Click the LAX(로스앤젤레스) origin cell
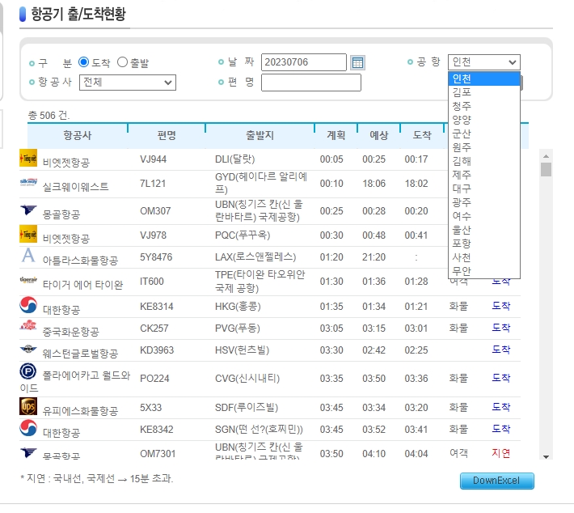This screenshot has height=513, width=574. tap(255, 256)
